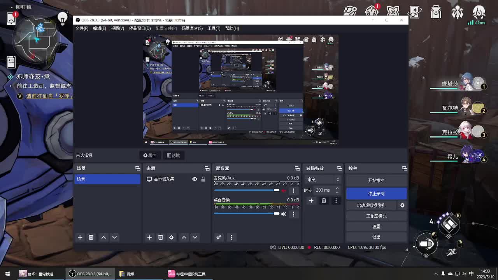Adjust 桌面音频 volume slider
The image size is (498, 280).
[247, 213]
